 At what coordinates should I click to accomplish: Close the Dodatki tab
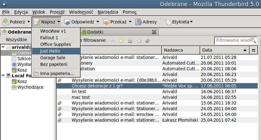point(154,32)
